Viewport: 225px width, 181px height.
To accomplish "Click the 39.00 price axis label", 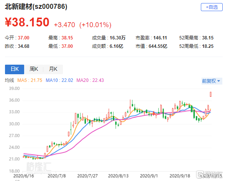I will tap(14, 88).
